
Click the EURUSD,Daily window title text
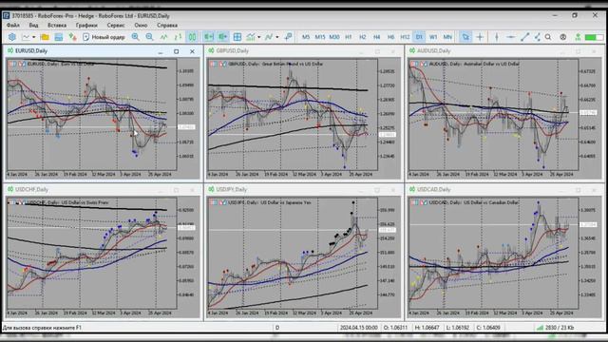(31, 50)
